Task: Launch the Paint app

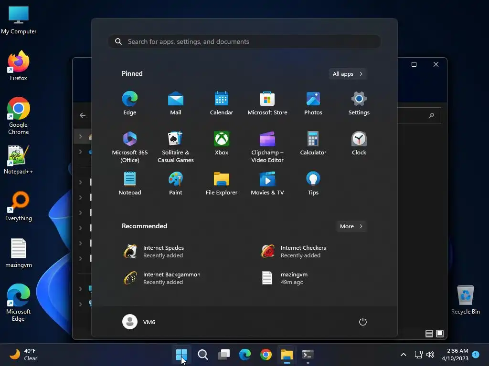Action: [176, 183]
